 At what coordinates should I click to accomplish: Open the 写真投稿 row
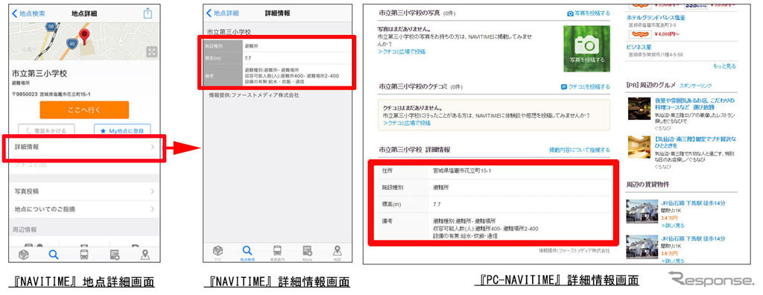[x=84, y=191]
